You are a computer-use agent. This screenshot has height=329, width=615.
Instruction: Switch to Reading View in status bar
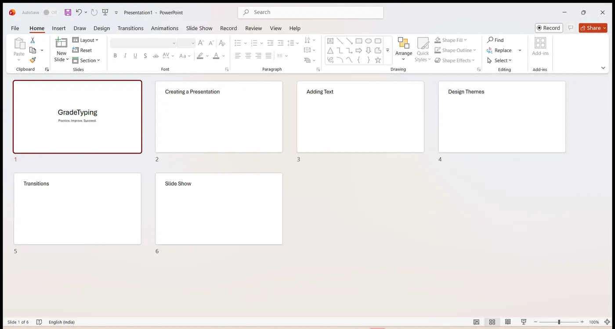(508, 322)
